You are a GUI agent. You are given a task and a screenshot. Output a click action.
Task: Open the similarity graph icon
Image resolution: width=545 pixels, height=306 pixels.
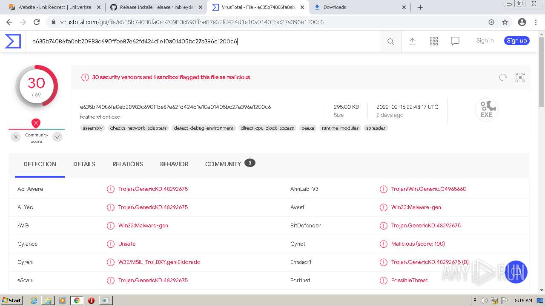tap(520, 77)
